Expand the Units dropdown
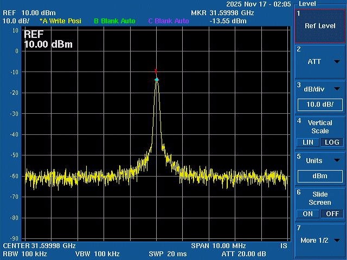 (x=320, y=160)
